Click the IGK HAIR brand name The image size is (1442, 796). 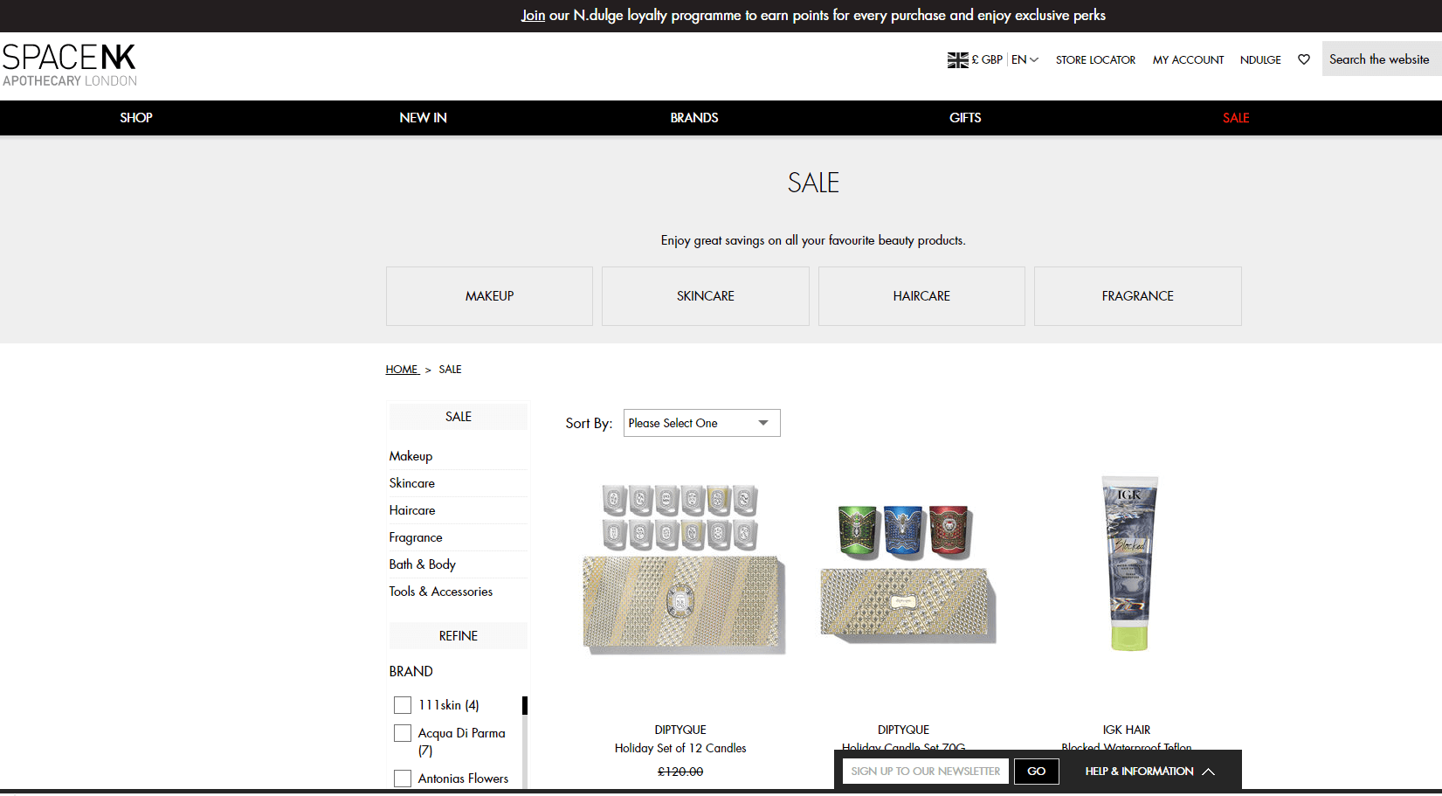tap(1127, 730)
